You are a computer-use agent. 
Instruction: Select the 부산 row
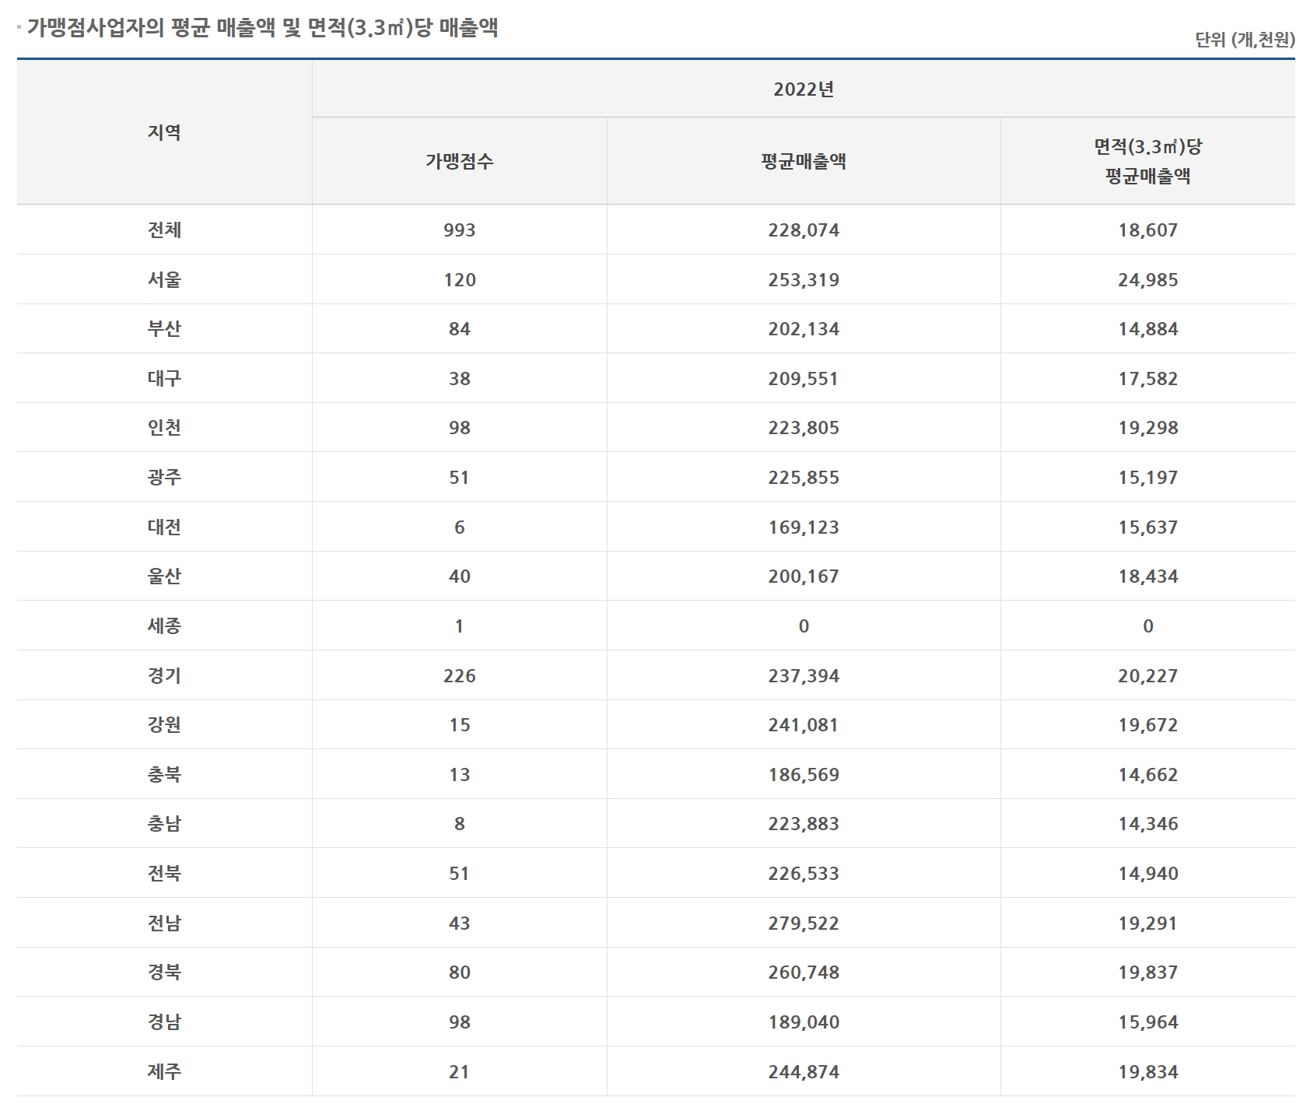point(164,330)
